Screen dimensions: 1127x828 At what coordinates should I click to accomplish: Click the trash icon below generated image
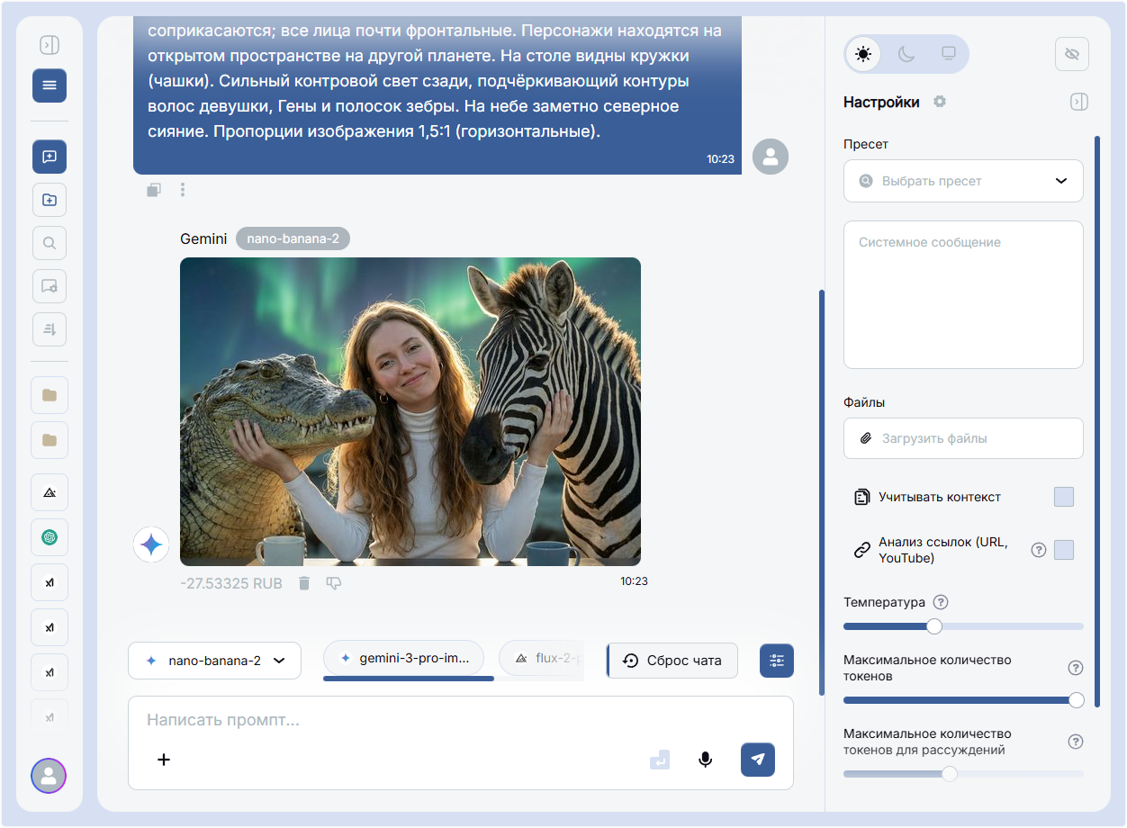304,583
